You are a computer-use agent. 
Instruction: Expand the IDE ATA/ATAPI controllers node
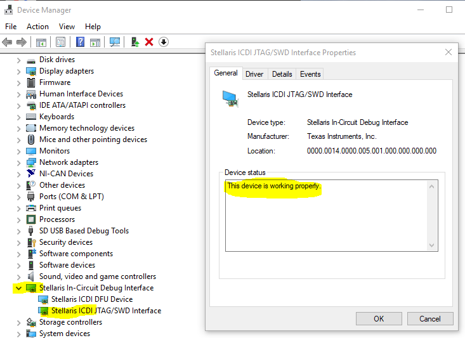[18, 106]
